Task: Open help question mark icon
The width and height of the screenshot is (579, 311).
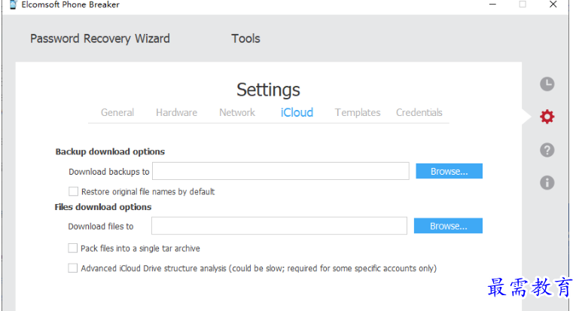Action: pyautogui.click(x=547, y=150)
